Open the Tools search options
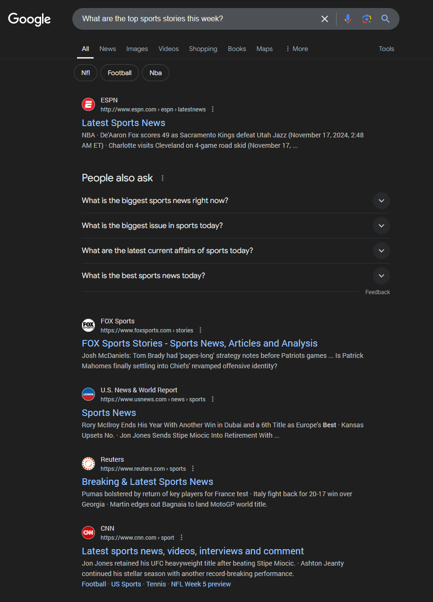This screenshot has height=602, width=433. coord(386,49)
